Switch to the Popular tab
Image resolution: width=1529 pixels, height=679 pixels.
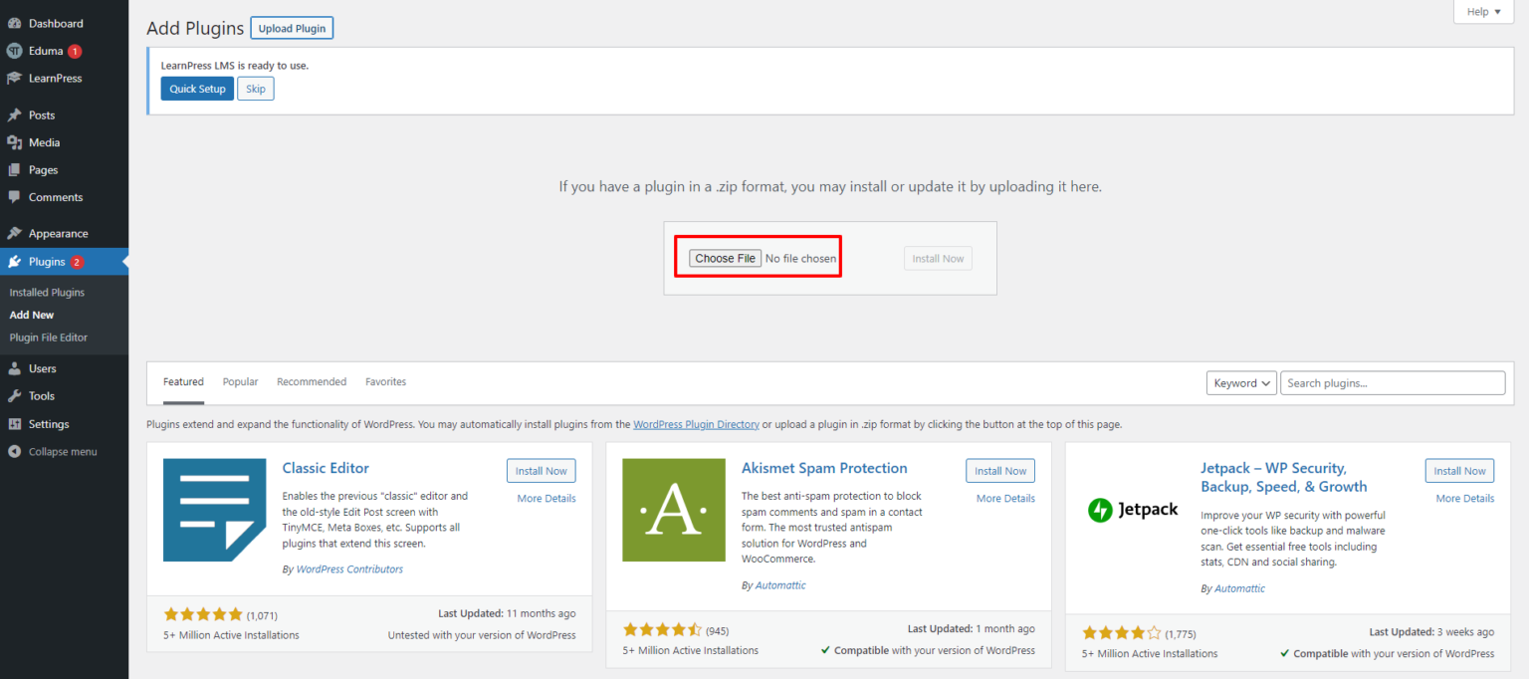pos(240,382)
